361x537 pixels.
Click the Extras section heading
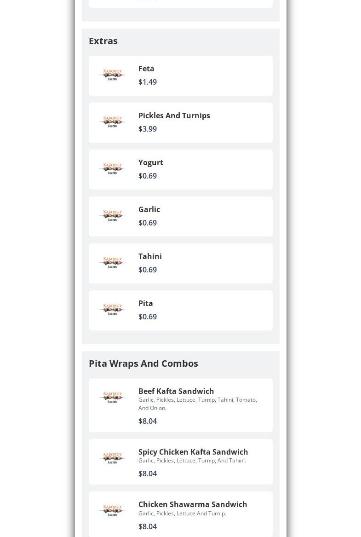pos(103,41)
